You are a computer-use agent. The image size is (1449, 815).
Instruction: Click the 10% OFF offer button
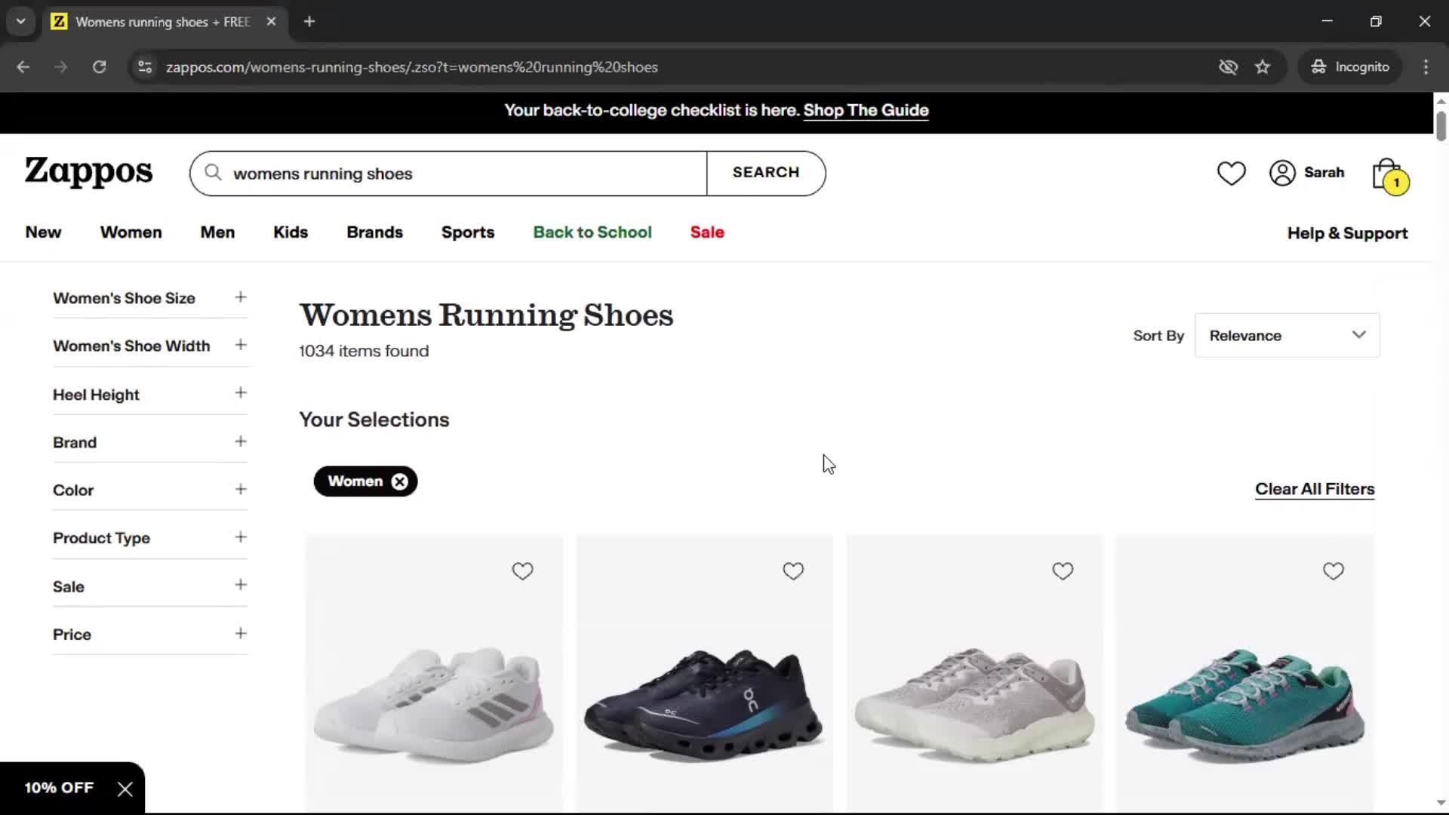(59, 788)
